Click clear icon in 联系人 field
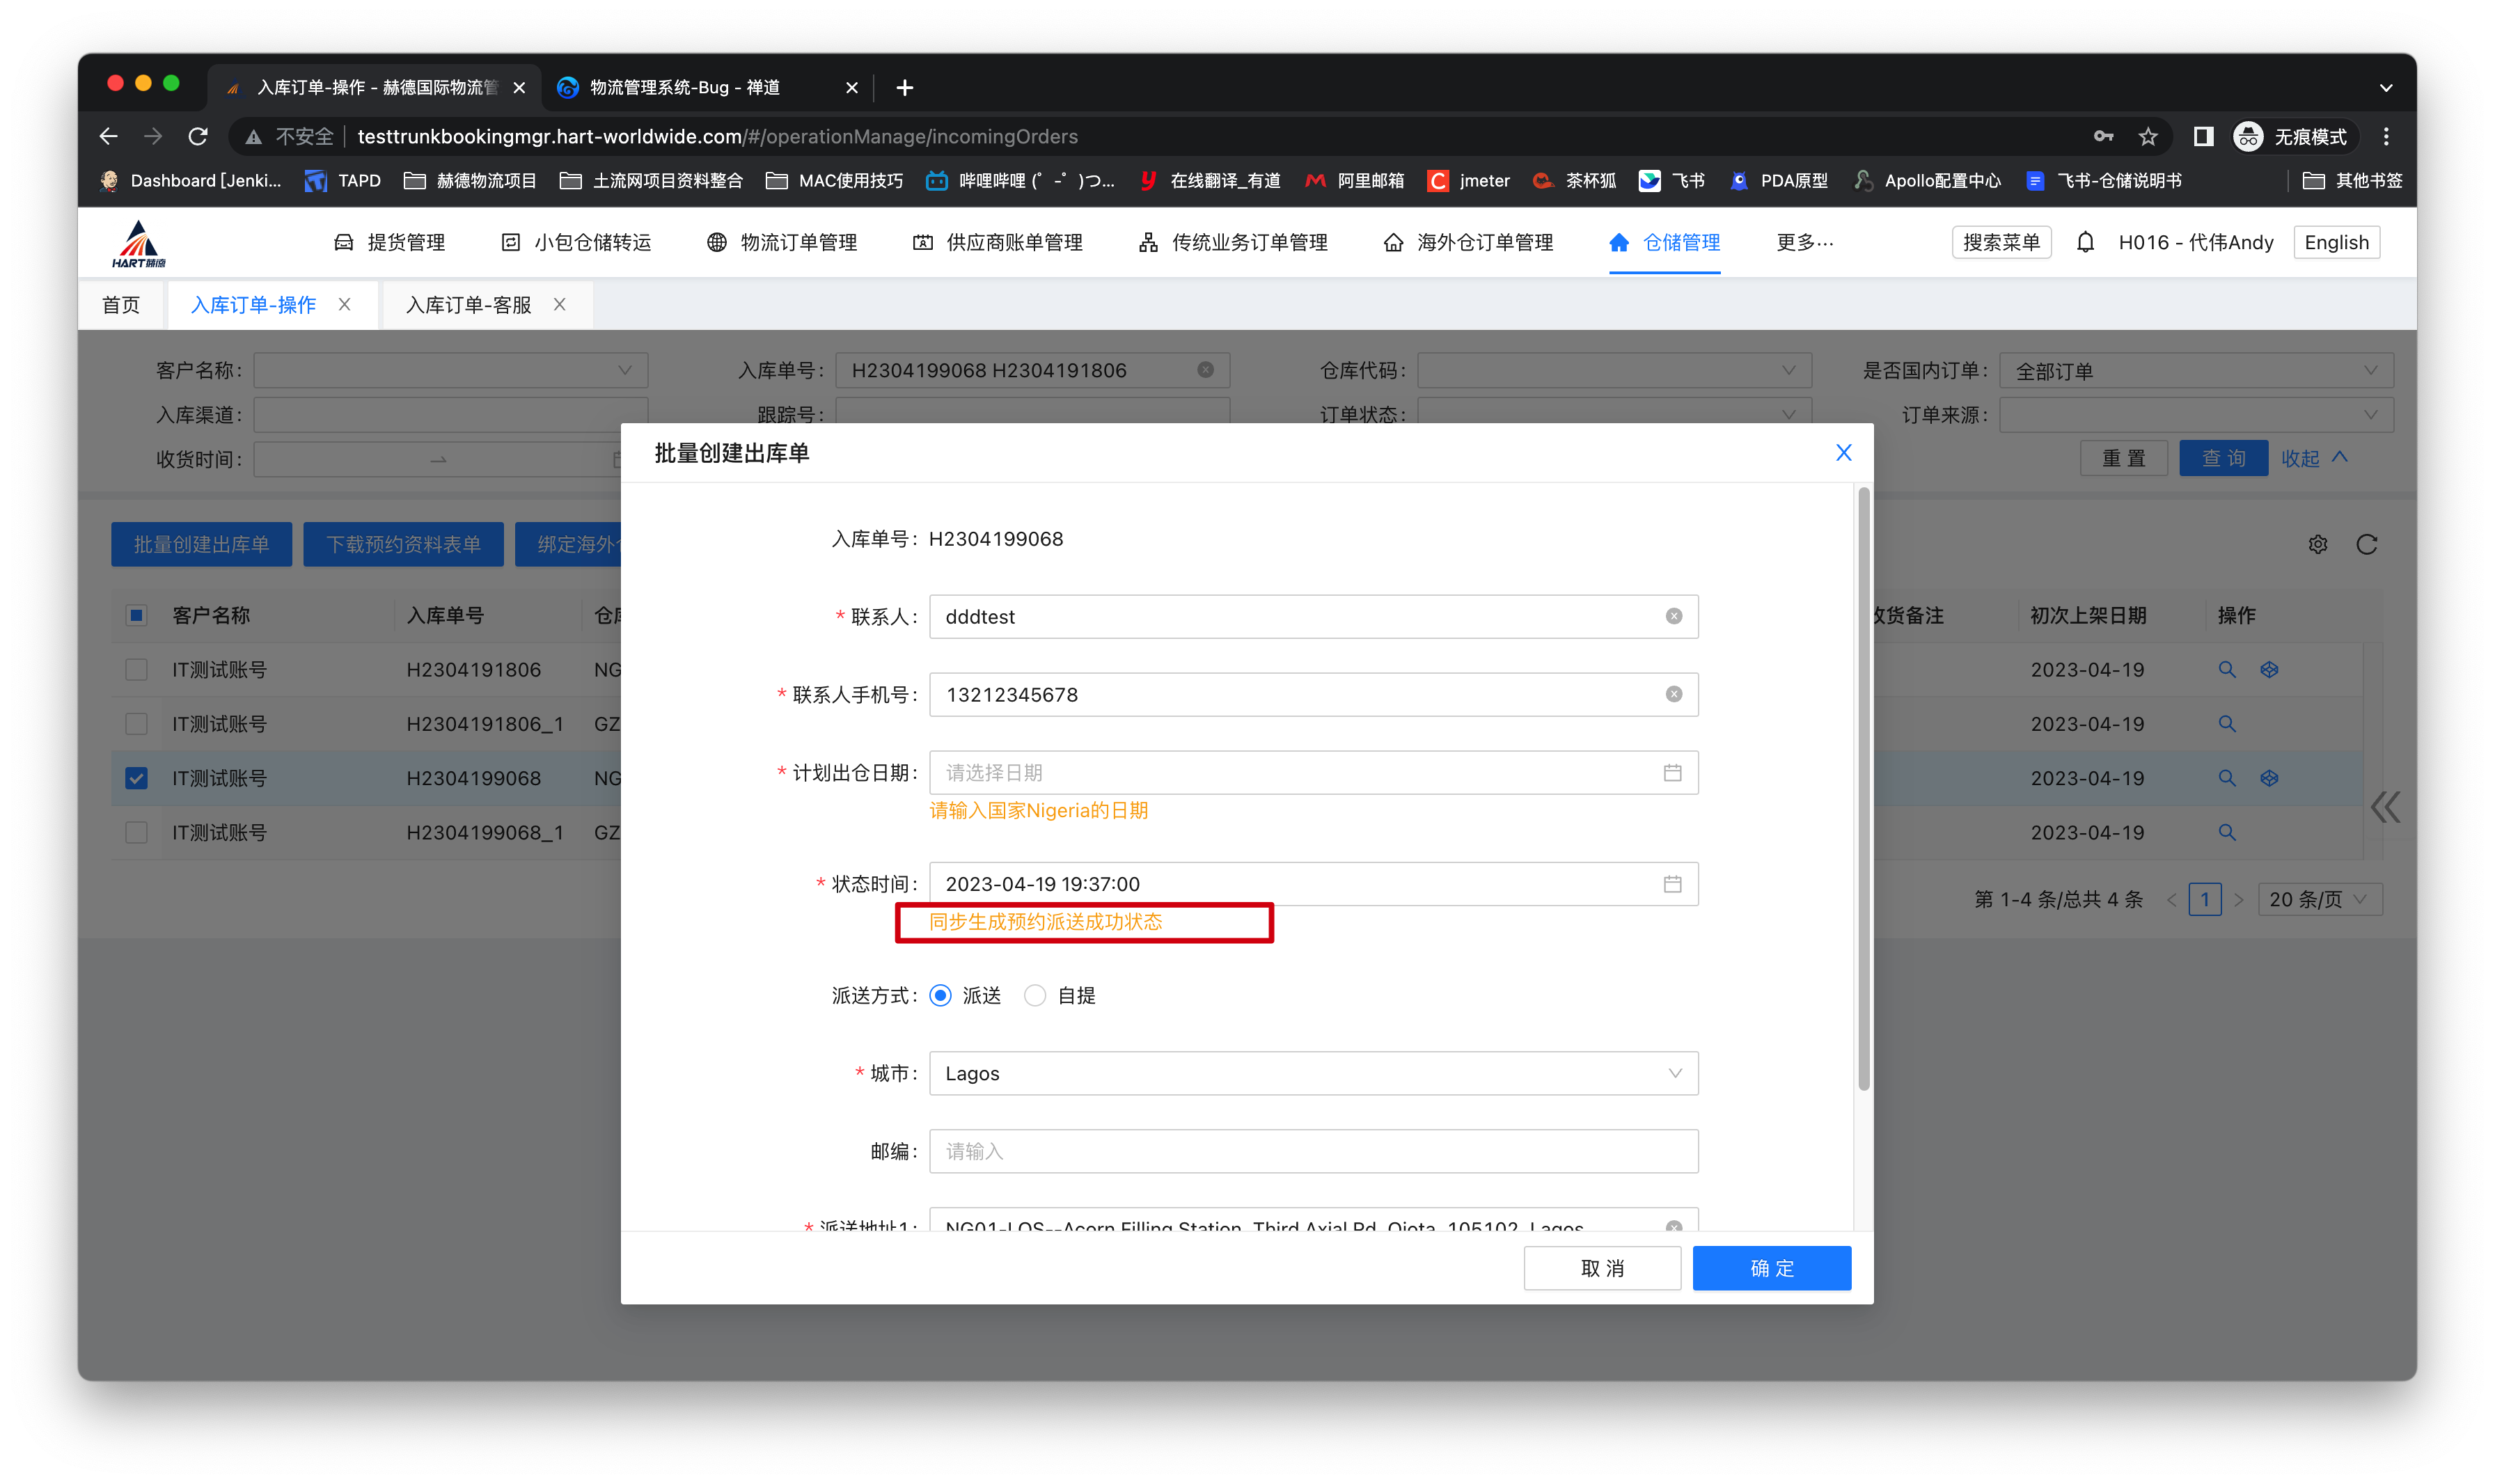The width and height of the screenshot is (2495, 1484). [x=1673, y=616]
